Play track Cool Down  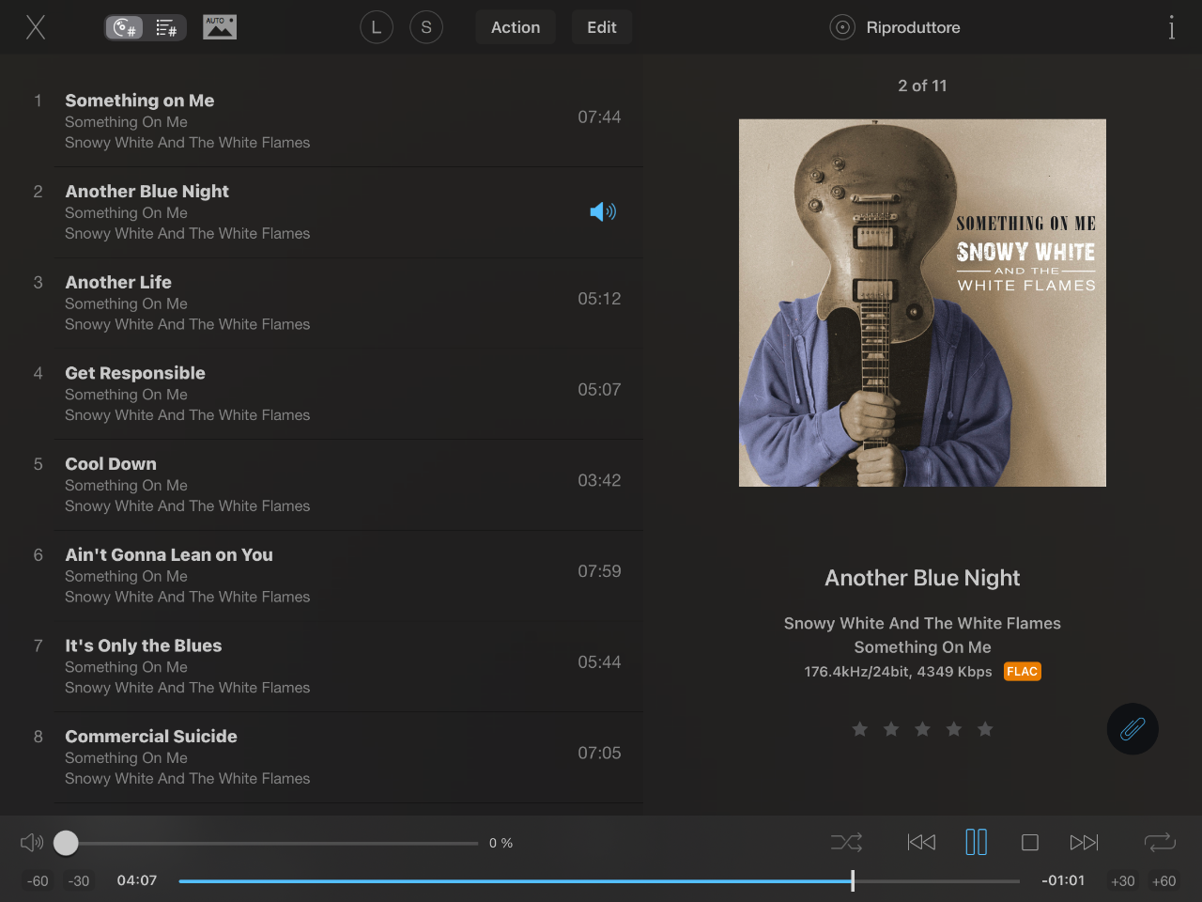(x=322, y=485)
